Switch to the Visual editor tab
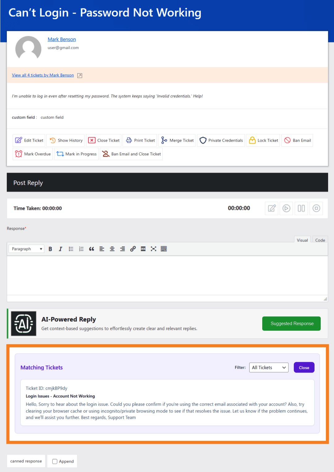334x472 pixels. [302, 240]
